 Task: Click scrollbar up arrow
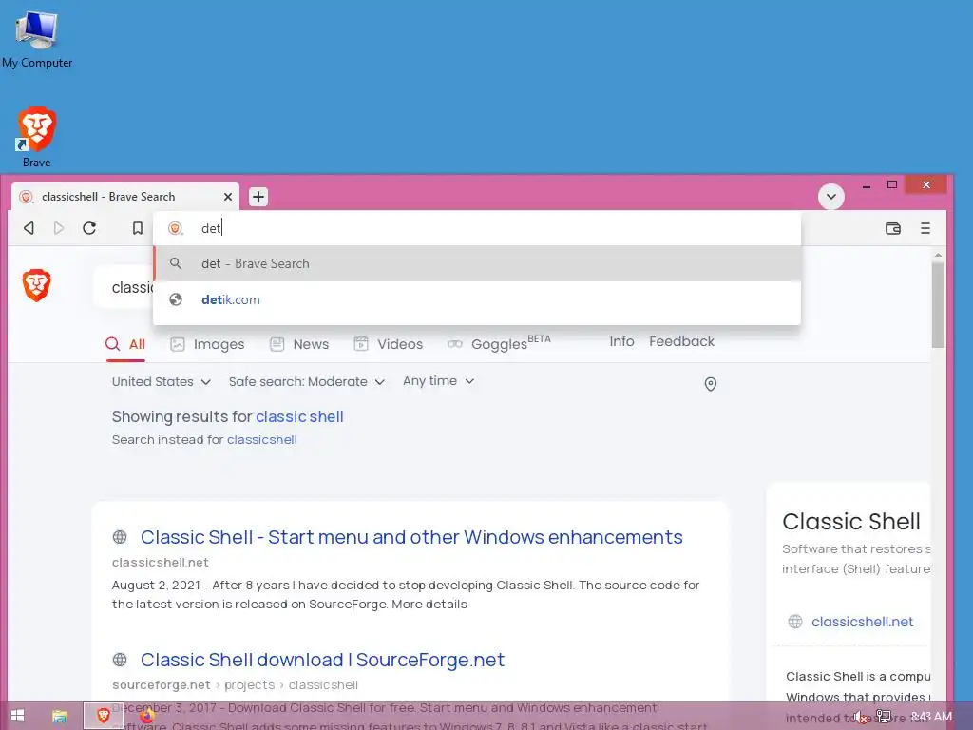pos(938,255)
